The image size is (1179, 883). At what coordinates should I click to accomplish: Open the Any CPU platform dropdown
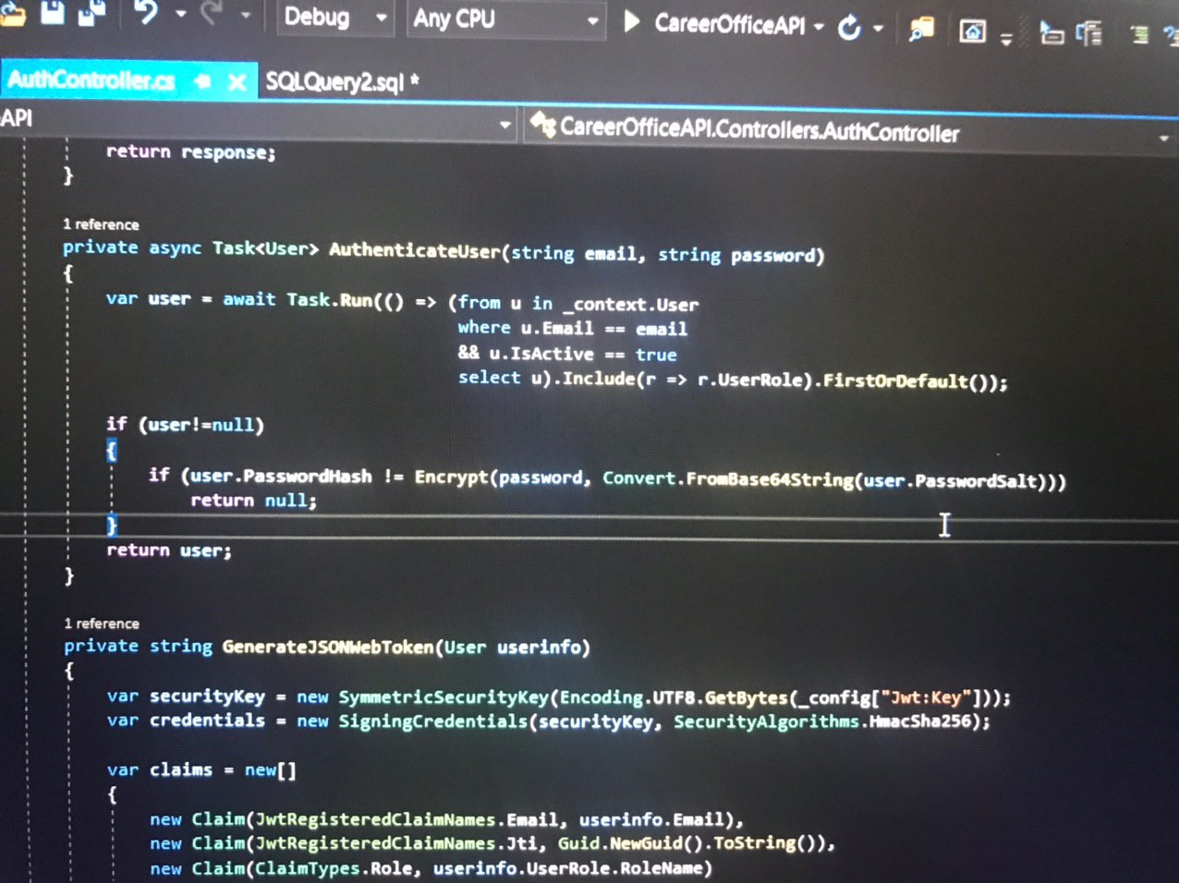click(x=505, y=19)
